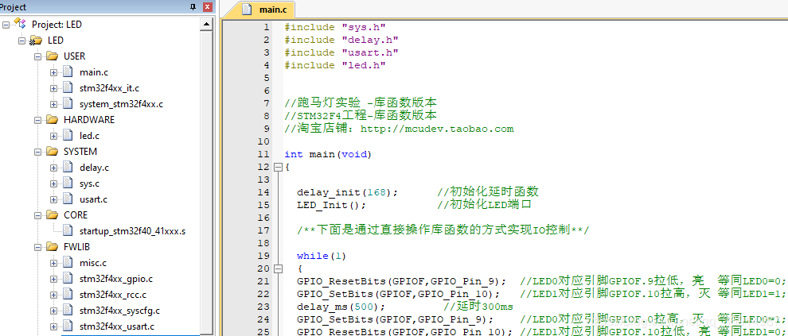Click the LED_Init() call on line 15
The width and height of the screenshot is (788, 336).
[331, 205]
